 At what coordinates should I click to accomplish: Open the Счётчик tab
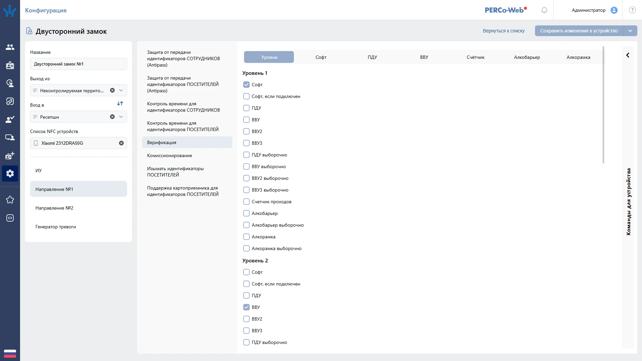(x=475, y=57)
